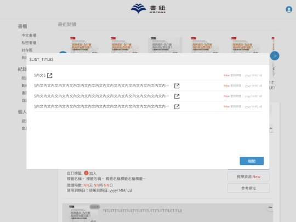Click the fourth row long 內文 text
Viewport: 296px width, 222px height.
click(x=101, y=106)
